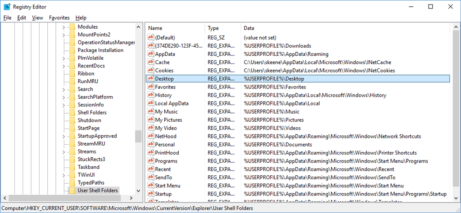Image resolution: width=461 pixels, height=213 pixels.
Task: Click the string value icon beside (Default)
Action: coord(150,38)
